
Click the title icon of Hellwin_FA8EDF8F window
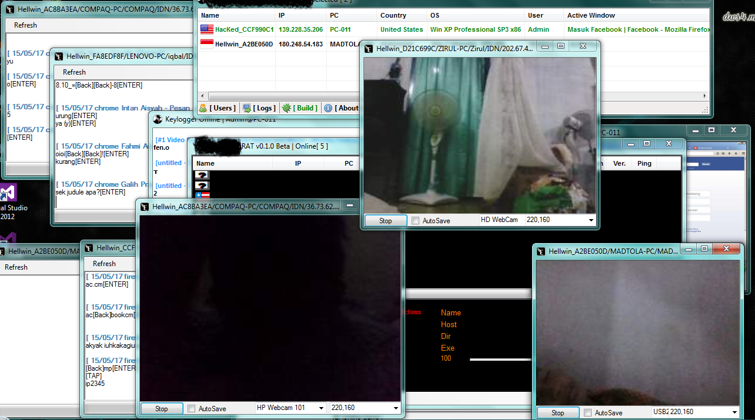coord(59,56)
